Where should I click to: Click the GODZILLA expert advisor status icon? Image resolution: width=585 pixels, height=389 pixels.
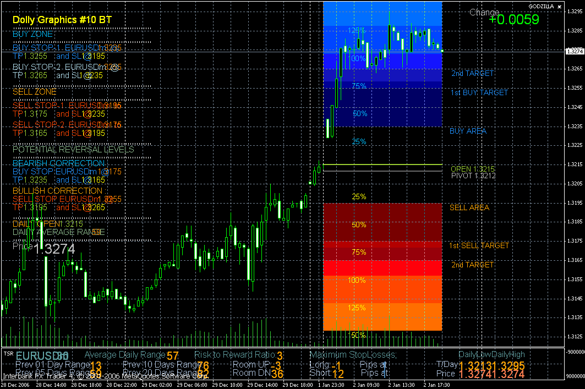click(x=559, y=7)
